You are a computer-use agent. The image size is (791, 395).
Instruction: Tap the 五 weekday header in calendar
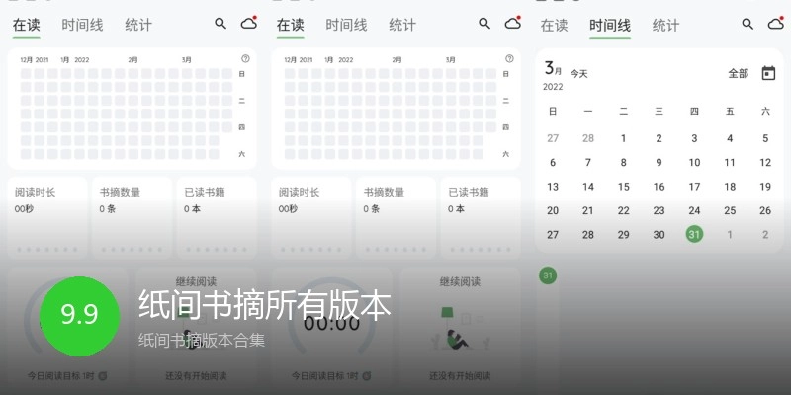click(730, 112)
